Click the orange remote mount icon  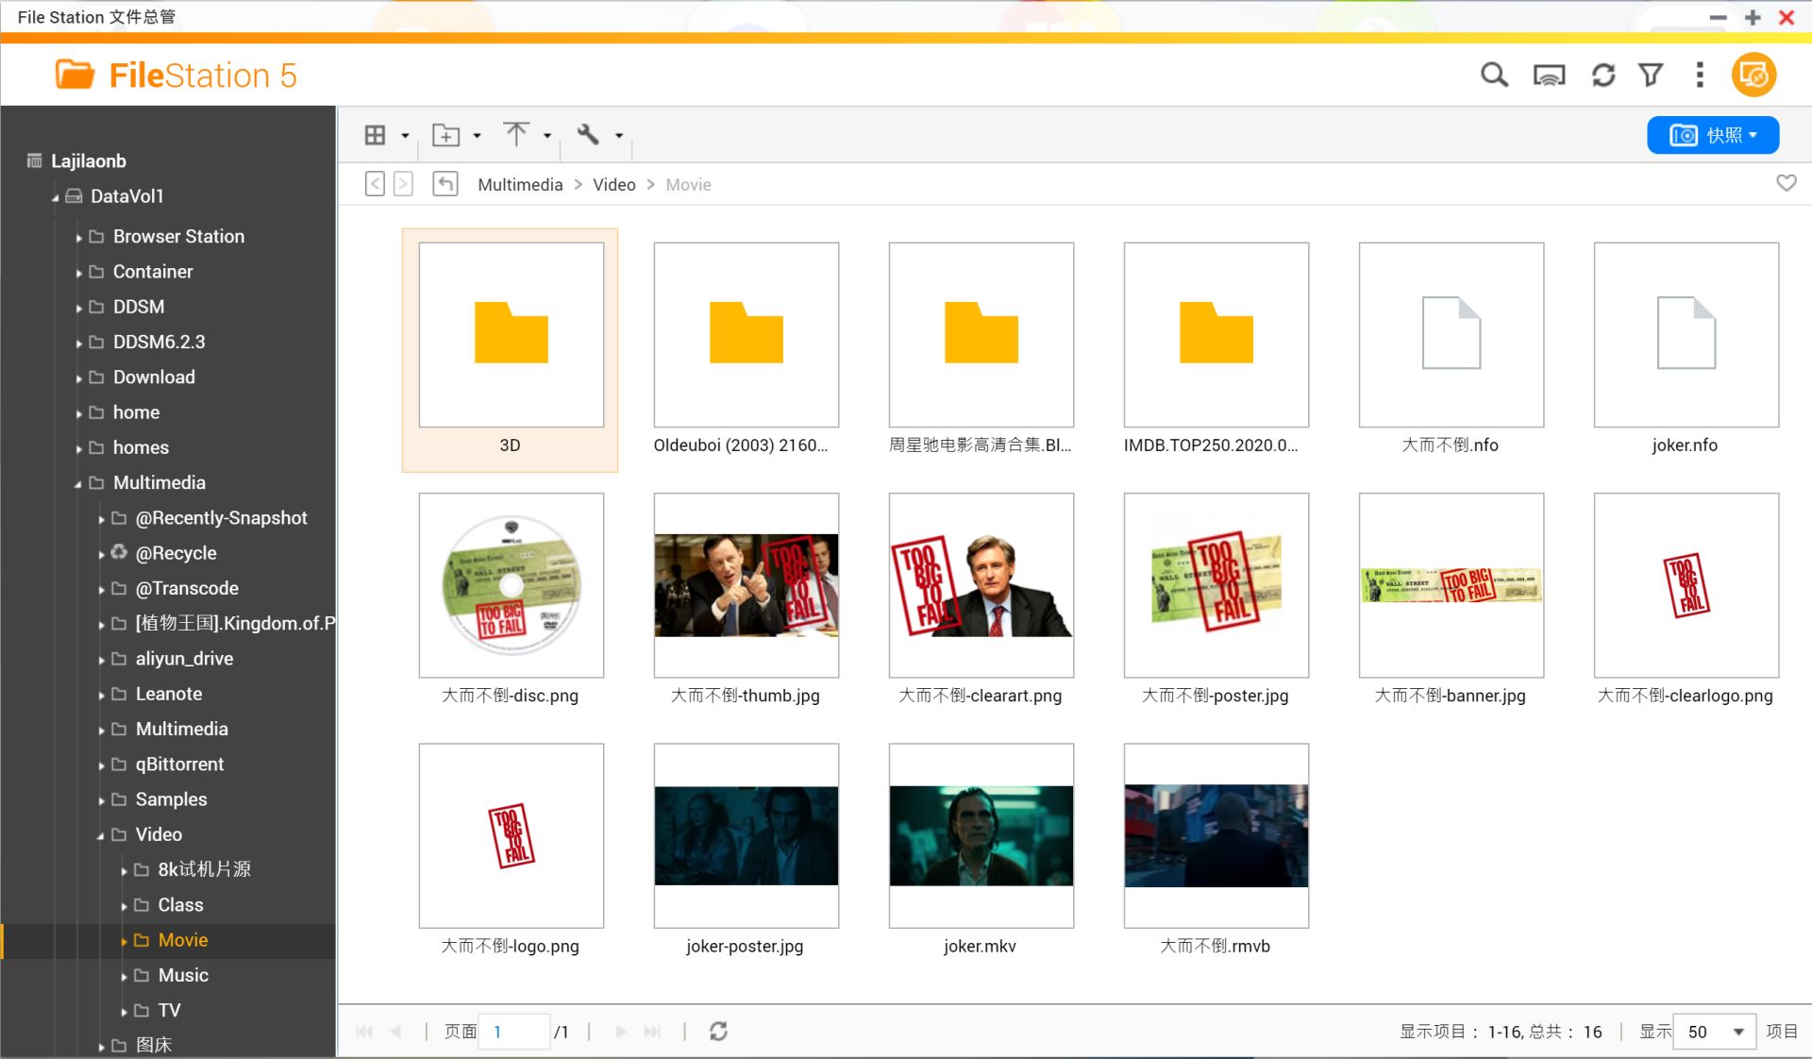[1753, 75]
